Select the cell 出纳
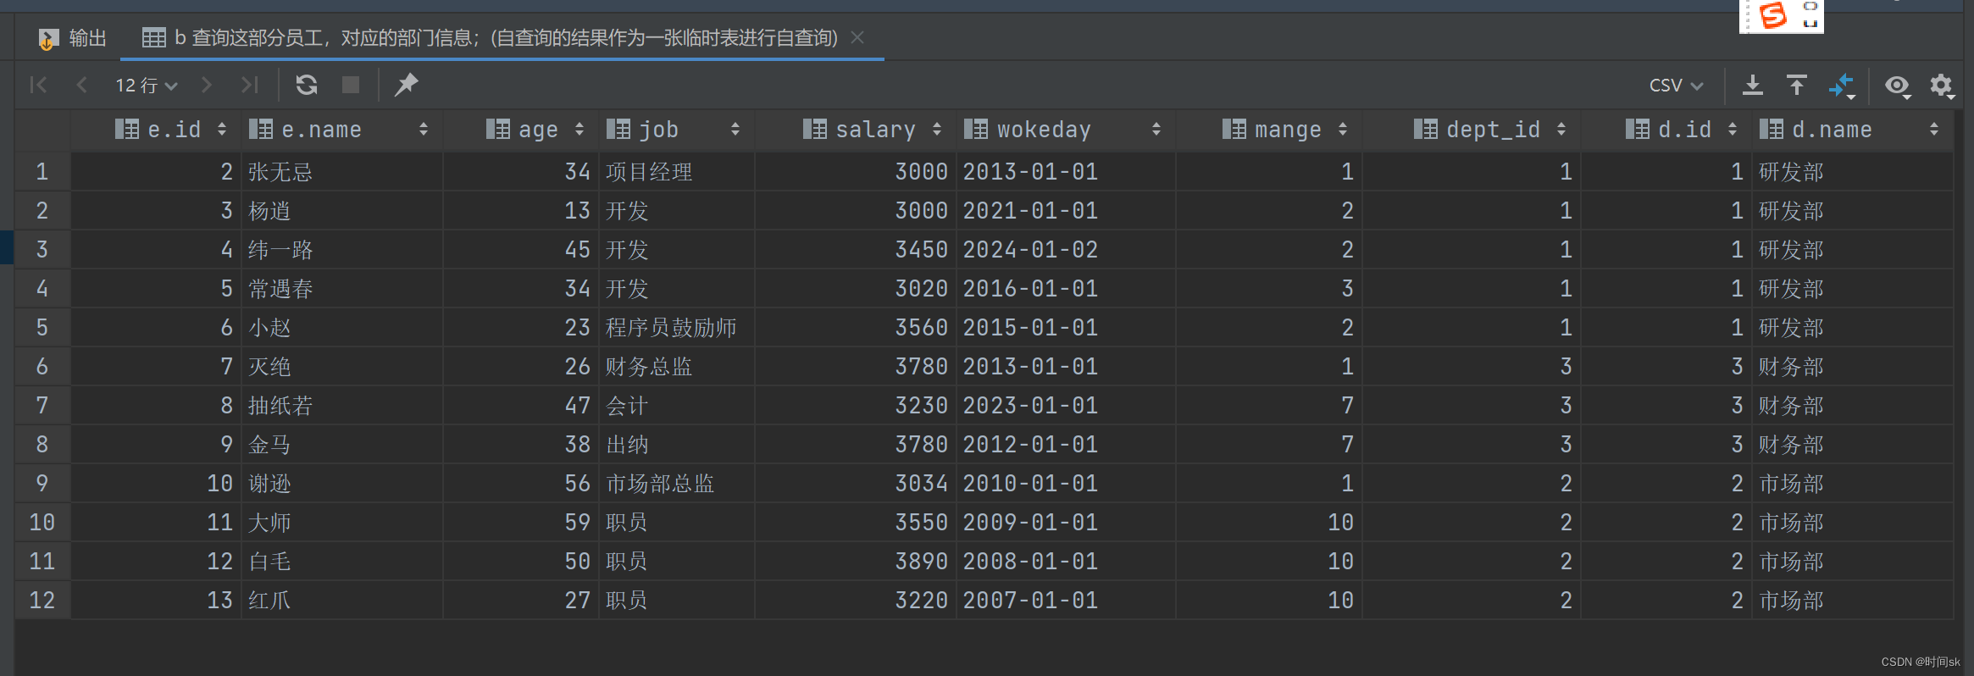Screen dimensions: 1974x676 (x=677, y=445)
